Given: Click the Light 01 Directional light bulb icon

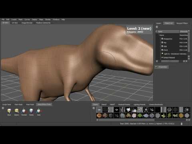Looking at the screenshot, I should 162,54.
